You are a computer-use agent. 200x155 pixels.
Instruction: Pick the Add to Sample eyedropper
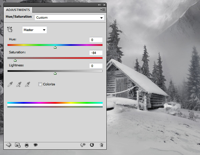pyautogui.click(x=19, y=84)
